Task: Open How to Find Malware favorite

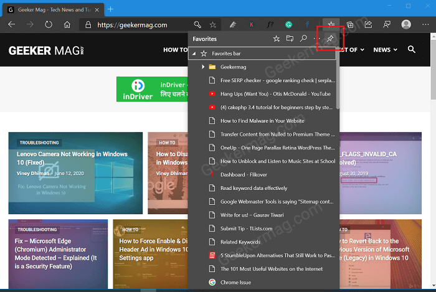Action: coord(263,121)
